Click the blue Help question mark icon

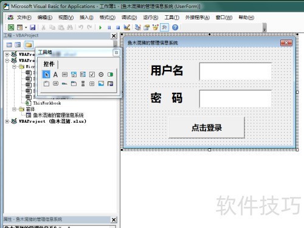click(x=175, y=27)
